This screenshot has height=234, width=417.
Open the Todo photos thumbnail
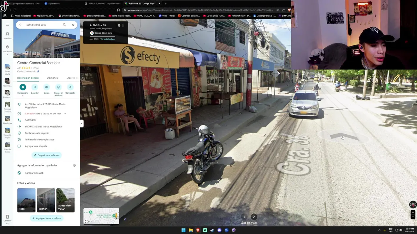click(x=26, y=200)
